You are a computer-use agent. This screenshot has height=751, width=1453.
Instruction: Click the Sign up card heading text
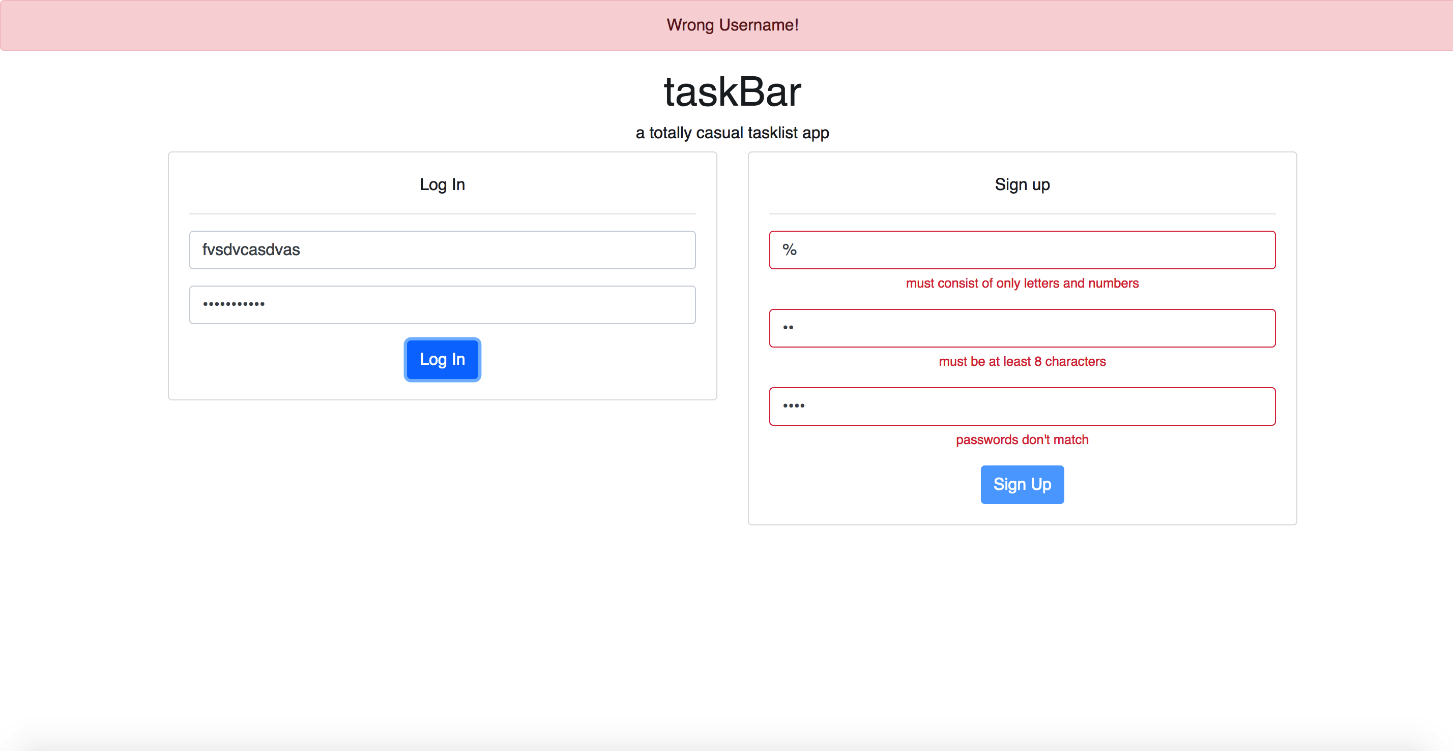[x=1022, y=185]
